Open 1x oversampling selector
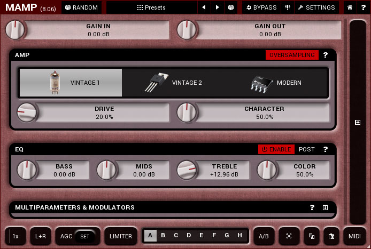 [x=16, y=236]
